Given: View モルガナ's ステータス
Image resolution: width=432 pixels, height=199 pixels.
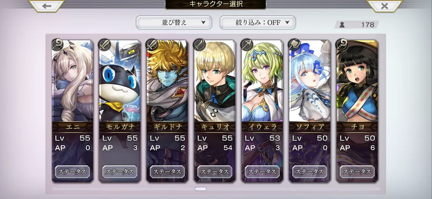Looking at the screenshot, I should tap(120, 172).
